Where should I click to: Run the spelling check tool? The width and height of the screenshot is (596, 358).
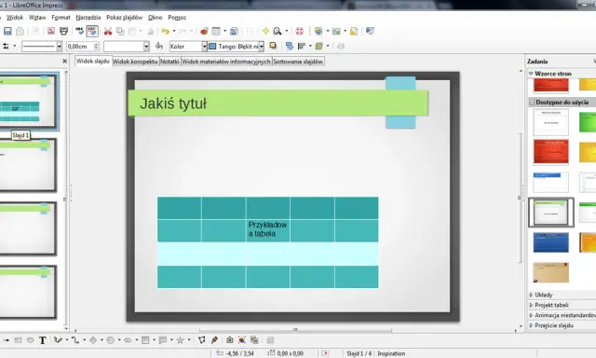click(x=79, y=31)
